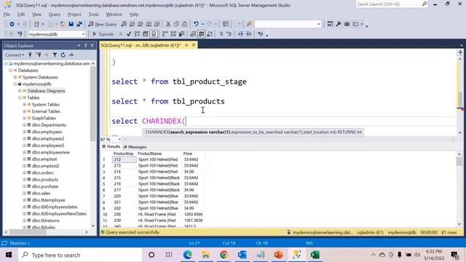
Task: Open the Undo history dropdown arrow
Action: pyautogui.click(x=202, y=24)
